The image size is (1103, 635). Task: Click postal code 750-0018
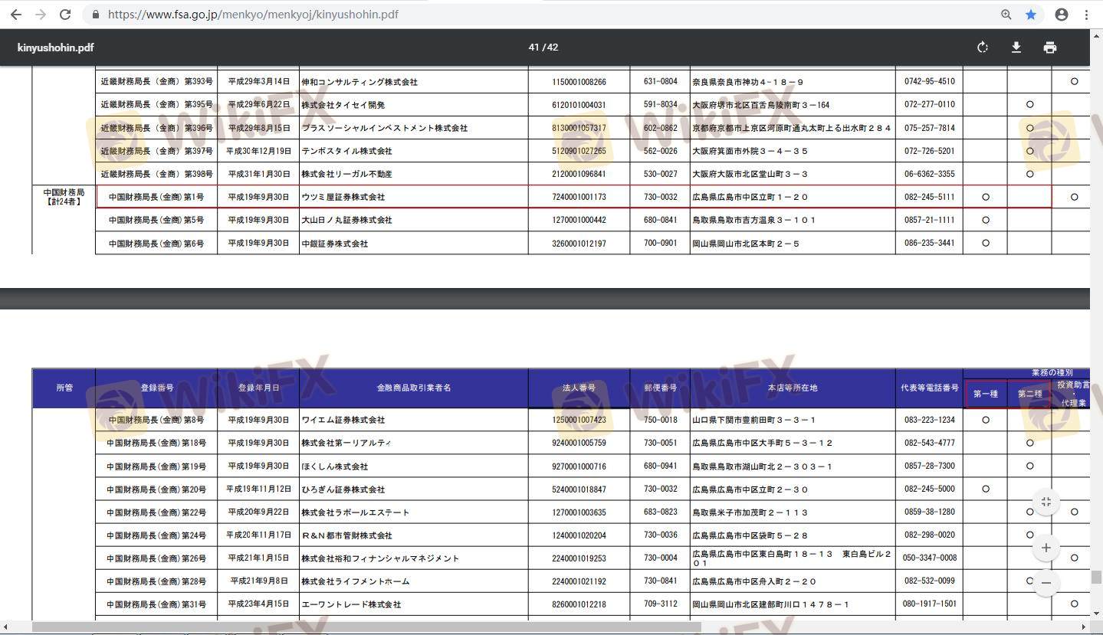tap(660, 420)
